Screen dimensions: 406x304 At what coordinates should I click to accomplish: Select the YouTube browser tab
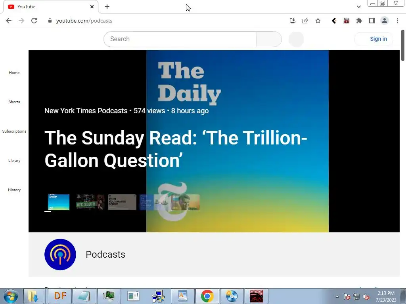[50, 7]
